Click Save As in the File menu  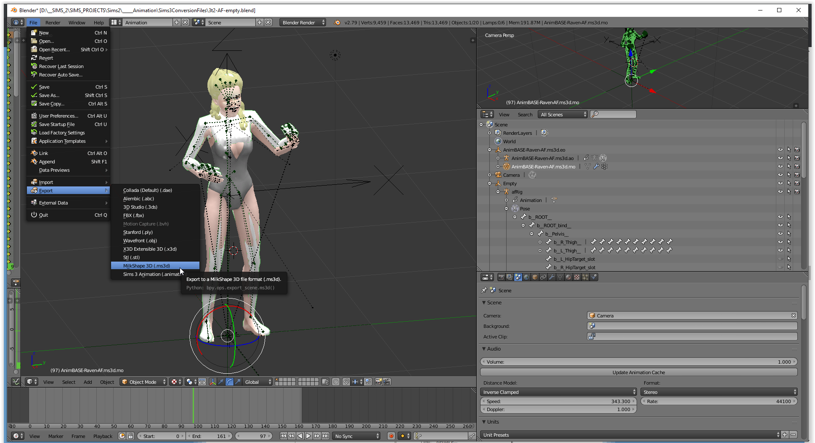pyautogui.click(x=49, y=95)
